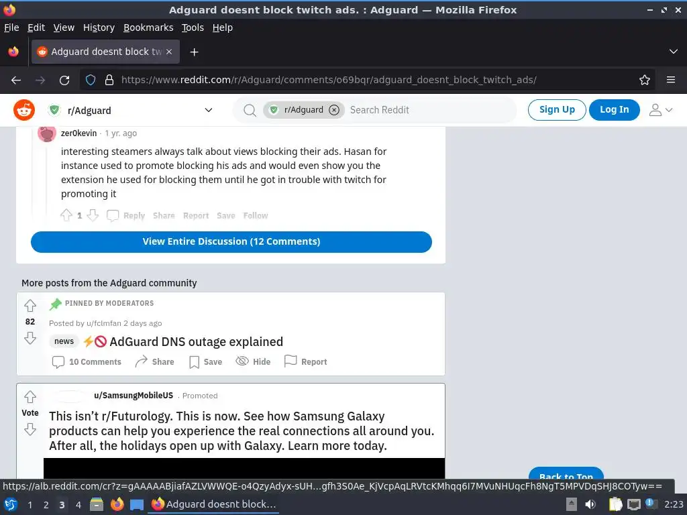Viewport: 687px width, 515px height.
Task: Downvote zer0kevin's comment
Action: coord(93,215)
